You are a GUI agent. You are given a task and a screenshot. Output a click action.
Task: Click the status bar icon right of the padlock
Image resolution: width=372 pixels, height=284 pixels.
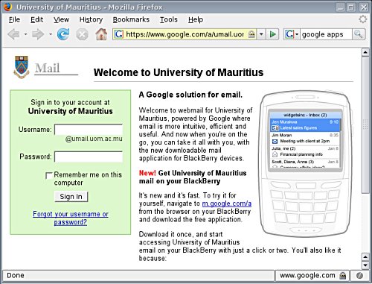359,275
